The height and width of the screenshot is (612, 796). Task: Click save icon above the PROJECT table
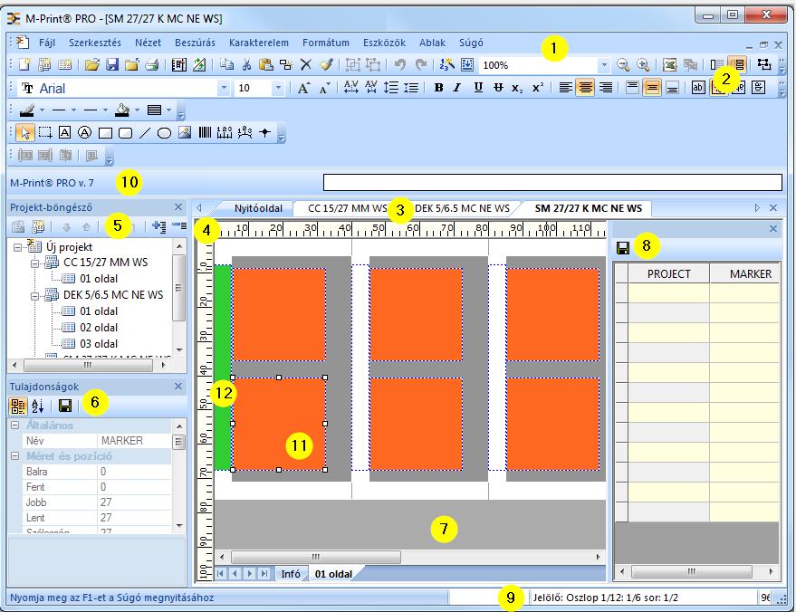pyautogui.click(x=623, y=248)
